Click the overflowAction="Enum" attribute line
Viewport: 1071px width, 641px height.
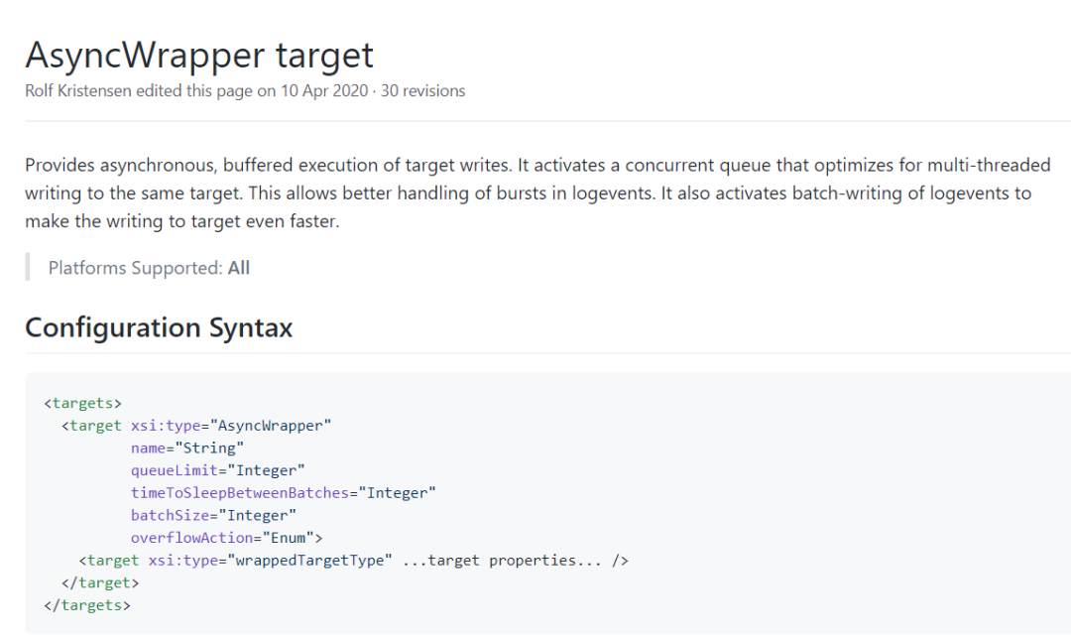(x=227, y=538)
